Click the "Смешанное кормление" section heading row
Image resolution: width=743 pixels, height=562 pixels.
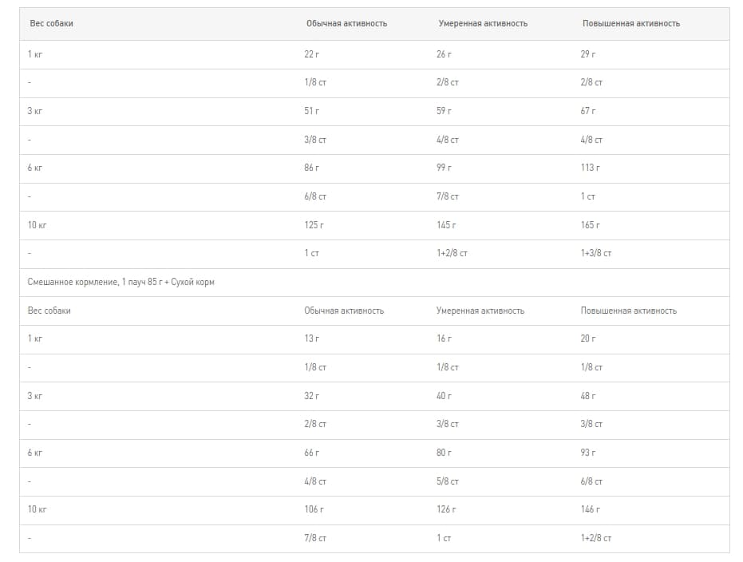pos(121,282)
